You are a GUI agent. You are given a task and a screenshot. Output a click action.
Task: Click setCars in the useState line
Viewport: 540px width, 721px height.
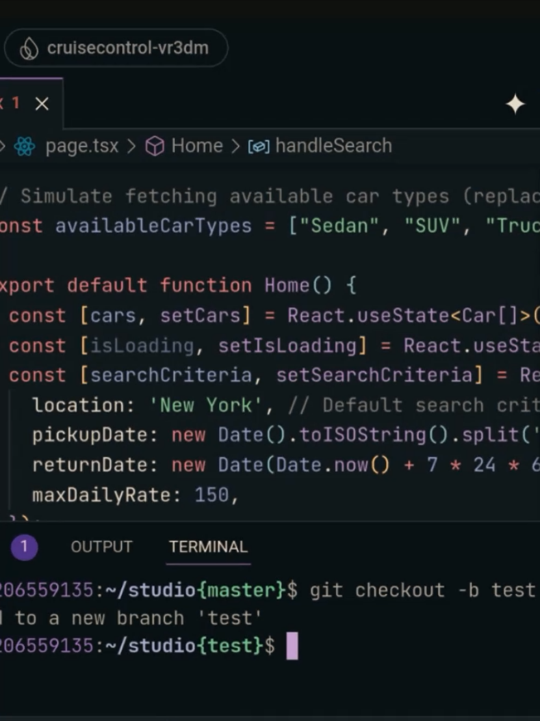[x=200, y=316]
